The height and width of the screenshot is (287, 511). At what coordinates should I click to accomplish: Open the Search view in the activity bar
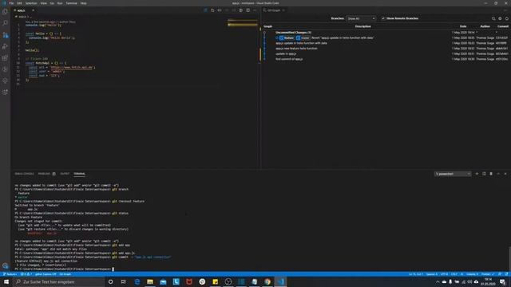(x=6, y=23)
